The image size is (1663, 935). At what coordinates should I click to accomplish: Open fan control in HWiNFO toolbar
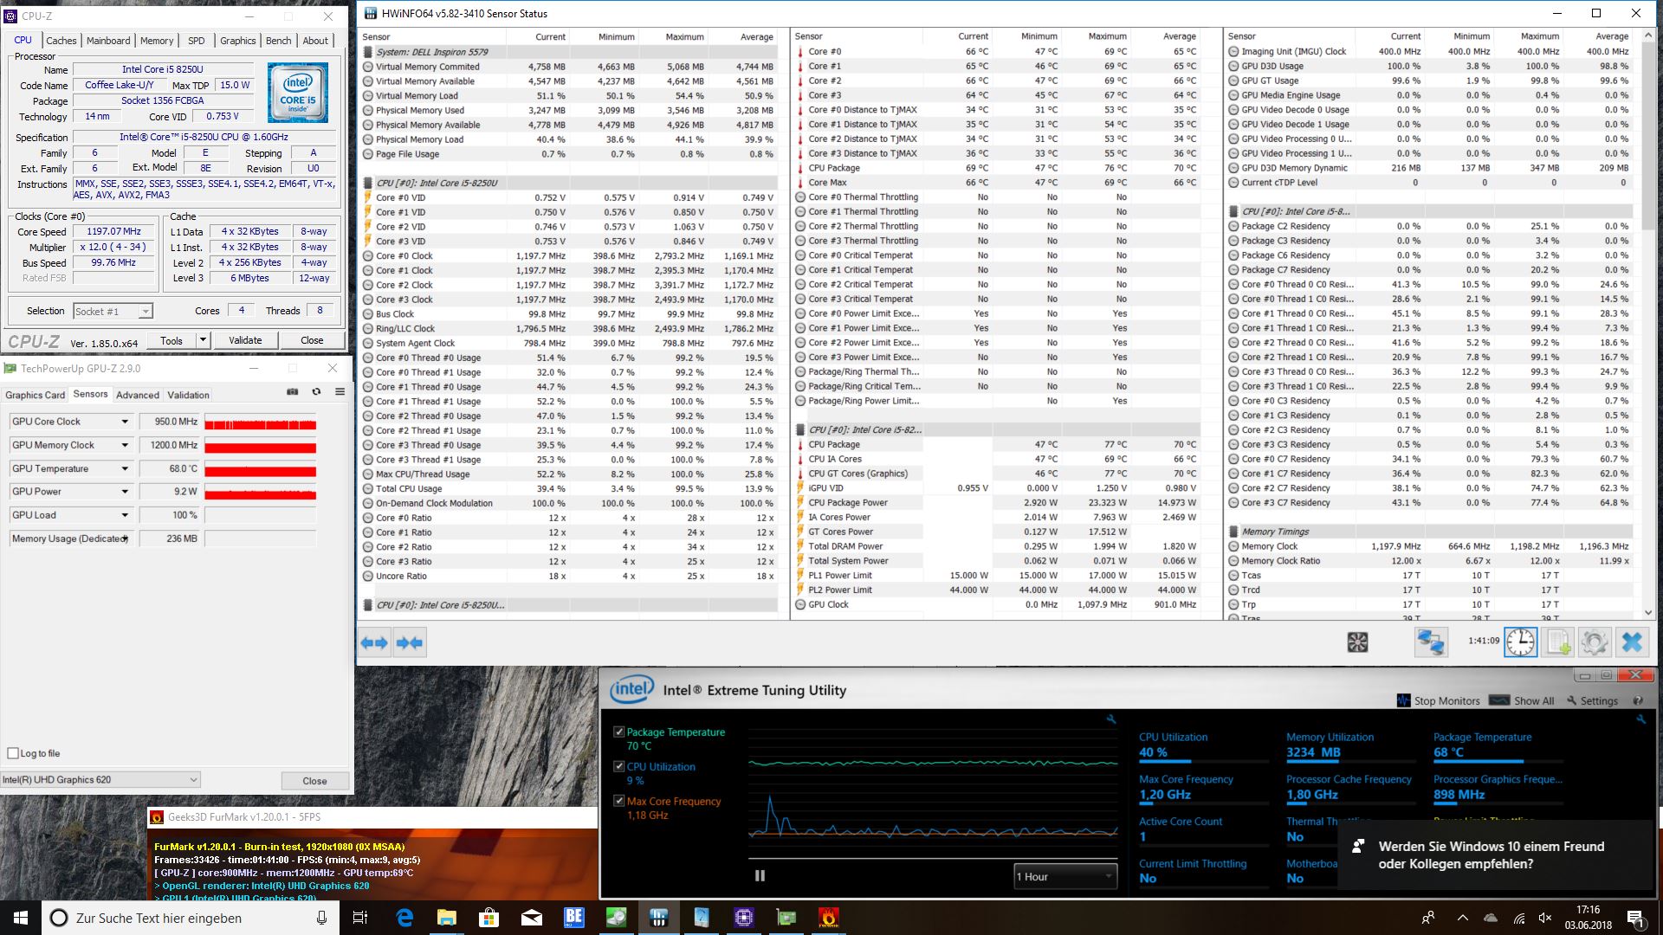click(1357, 642)
